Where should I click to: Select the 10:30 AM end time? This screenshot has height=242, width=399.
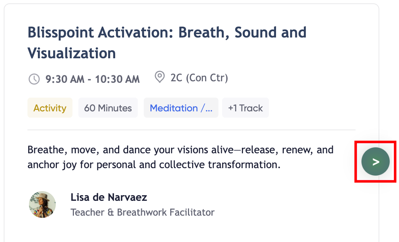pyautogui.click(x=117, y=79)
